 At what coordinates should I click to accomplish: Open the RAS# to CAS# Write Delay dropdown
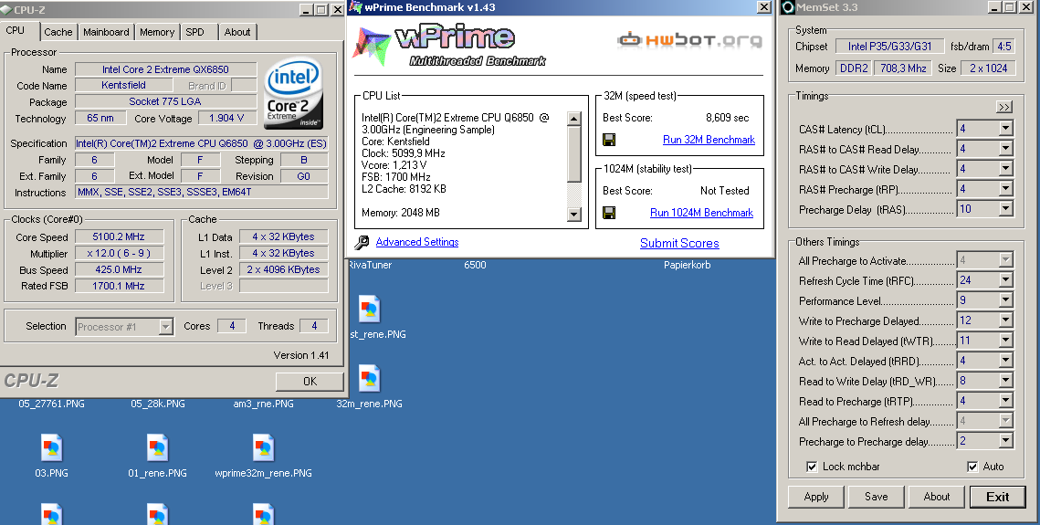click(1005, 169)
